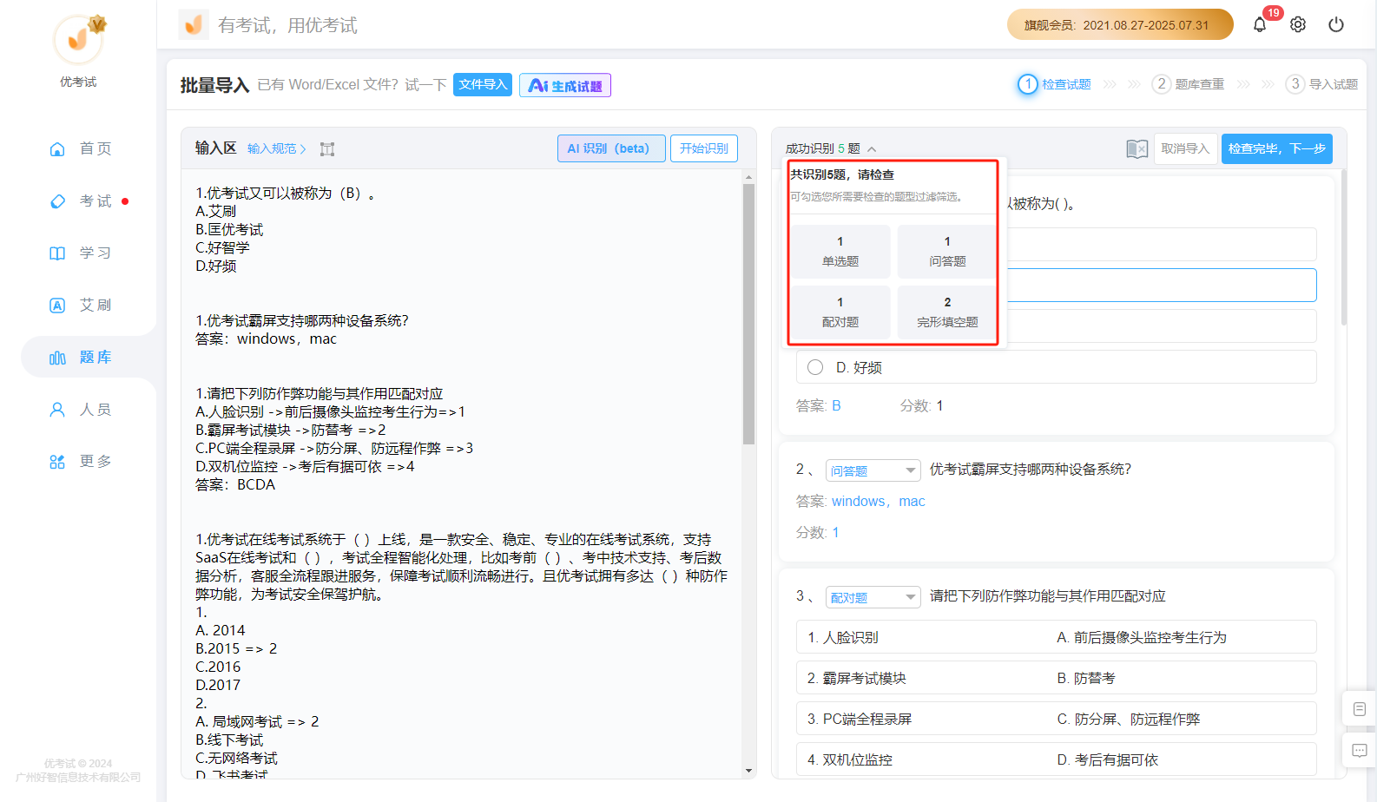
Task: Click the step 2 题库查重 circle
Action: point(1162,84)
